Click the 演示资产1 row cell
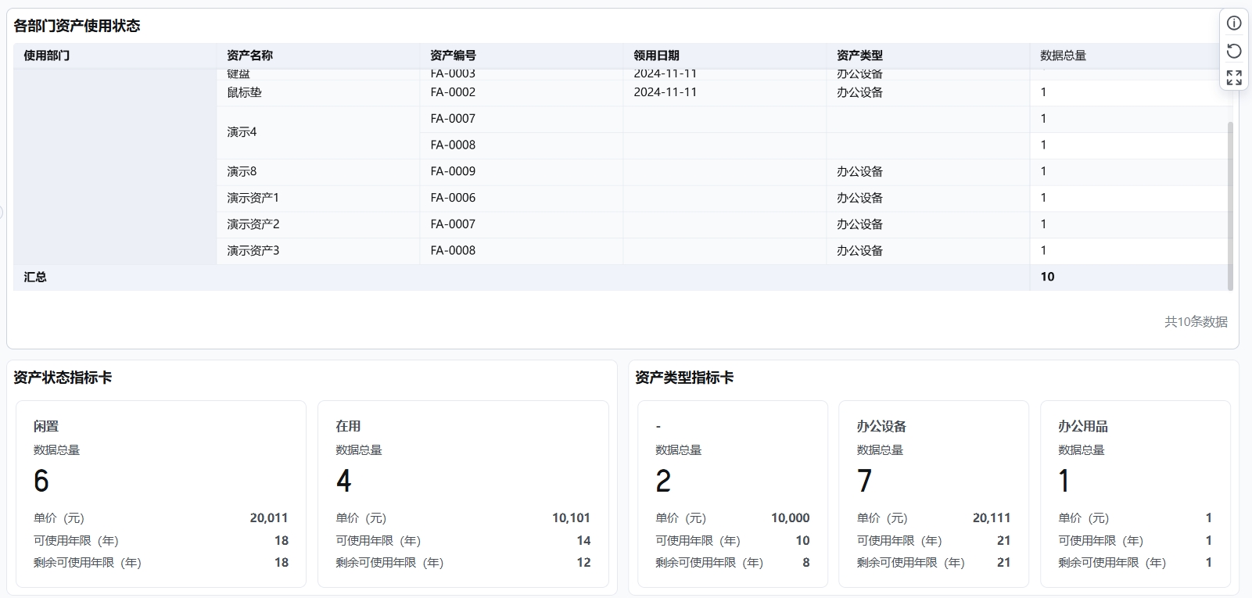This screenshot has height=598, width=1252. (253, 198)
